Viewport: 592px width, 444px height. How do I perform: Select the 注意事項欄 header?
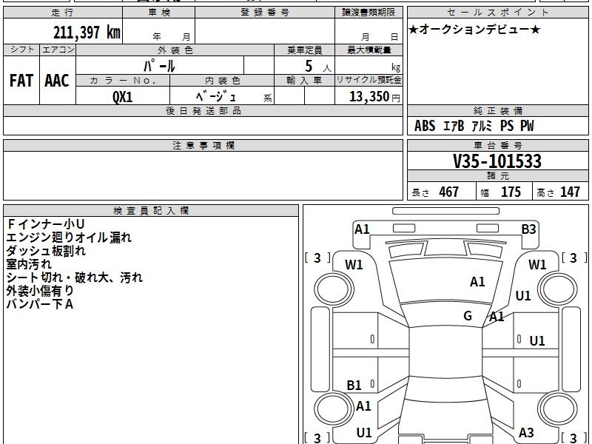tap(203, 145)
